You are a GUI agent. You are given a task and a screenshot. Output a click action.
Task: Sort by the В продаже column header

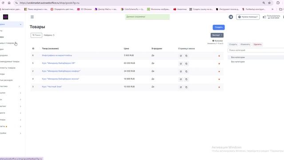coord(157,48)
